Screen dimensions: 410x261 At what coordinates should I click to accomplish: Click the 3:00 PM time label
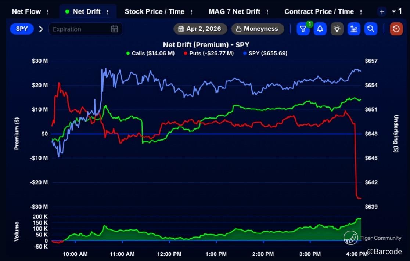pyautogui.click(x=310, y=254)
